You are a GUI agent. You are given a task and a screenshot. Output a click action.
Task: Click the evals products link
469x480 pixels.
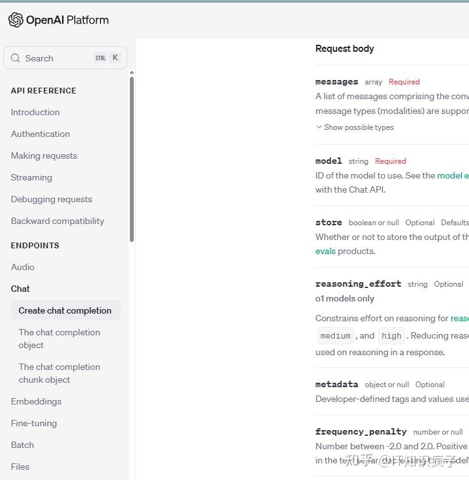pos(326,251)
